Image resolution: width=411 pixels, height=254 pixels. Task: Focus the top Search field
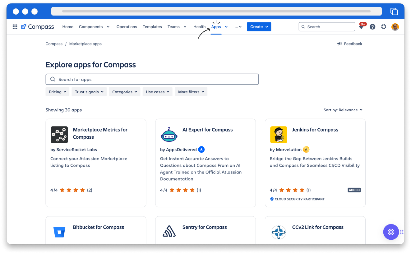(327, 27)
